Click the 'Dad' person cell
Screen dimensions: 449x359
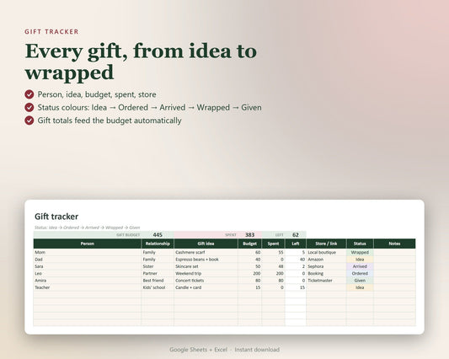coord(88,260)
